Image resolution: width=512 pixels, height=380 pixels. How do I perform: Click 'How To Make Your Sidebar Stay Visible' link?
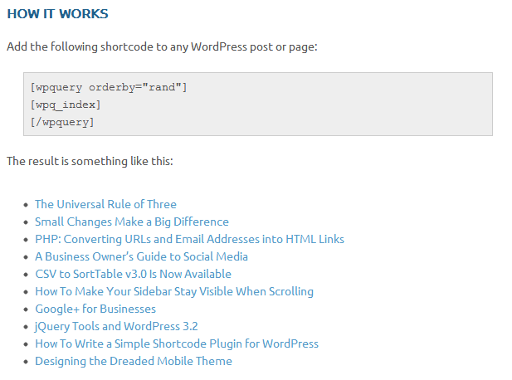point(174,291)
